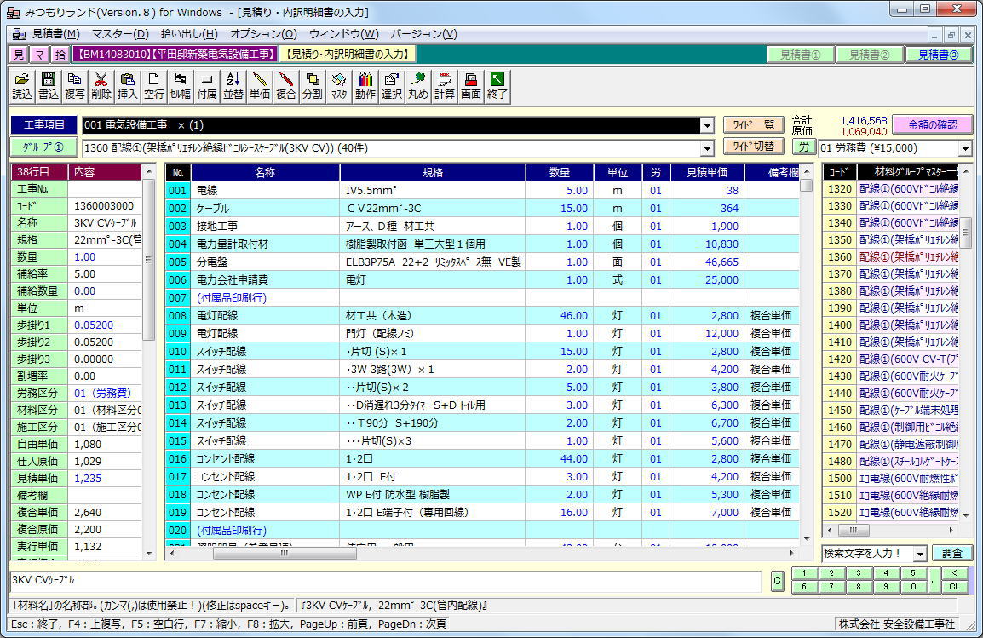This screenshot has width=983, height=638.
Task: Click the 調査 search button
Action: click(x=951, y=554)
